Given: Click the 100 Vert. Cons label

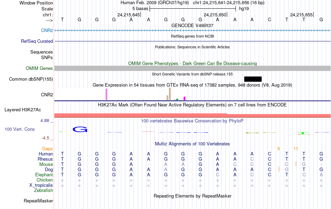Looking at the screenshot, I should pos(20,129).
